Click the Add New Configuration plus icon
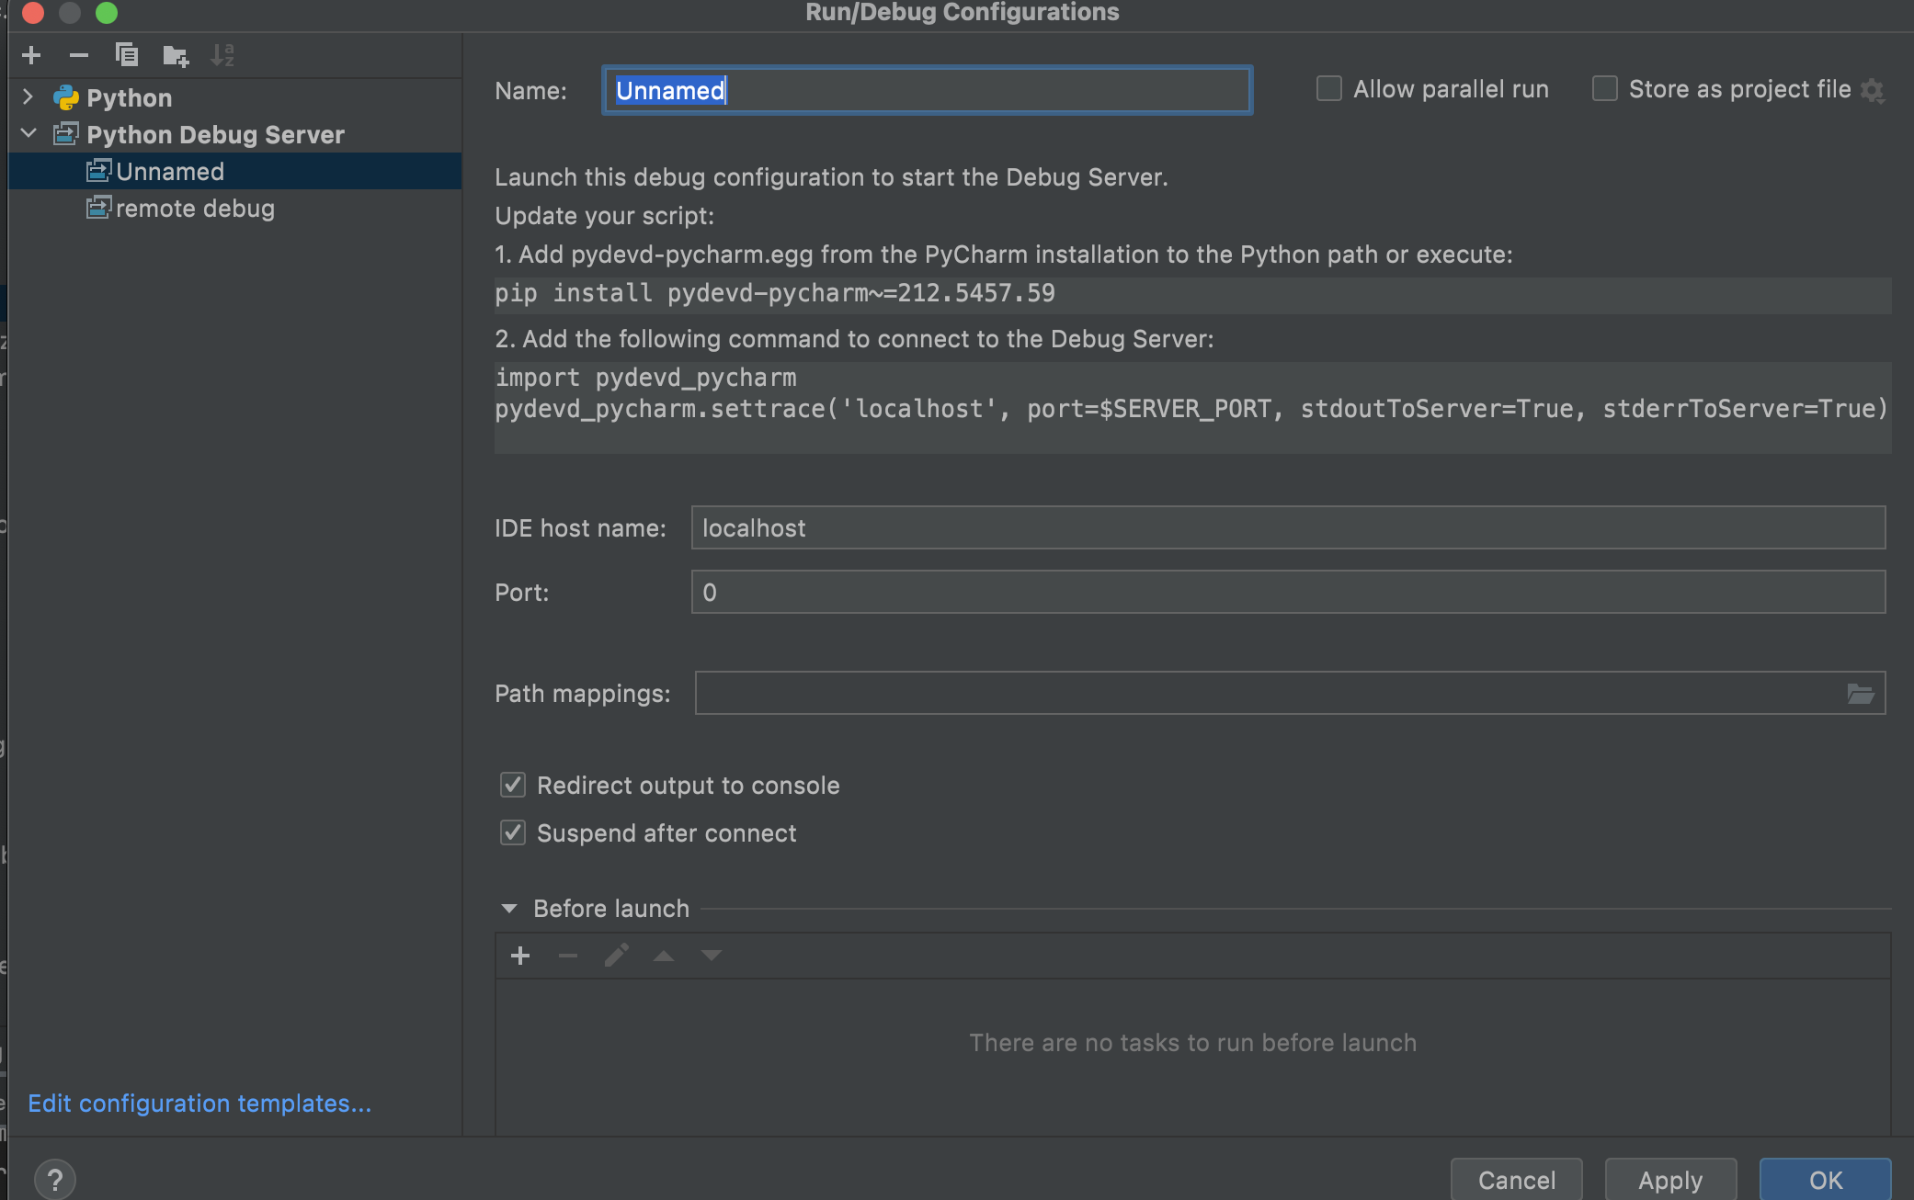This screenshot has height=1200, width=1914. coord(31,55)
